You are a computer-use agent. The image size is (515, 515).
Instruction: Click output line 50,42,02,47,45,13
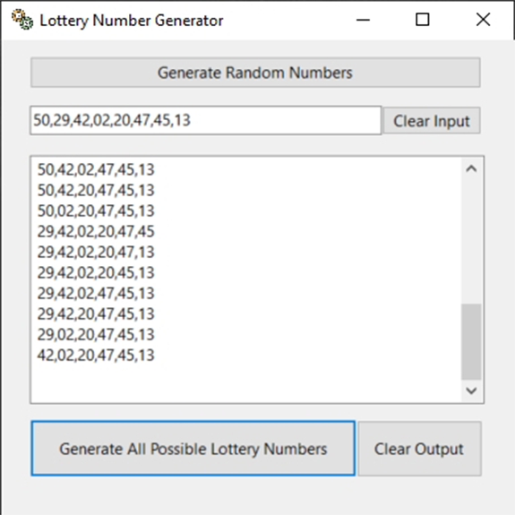(x=96, y=170)
